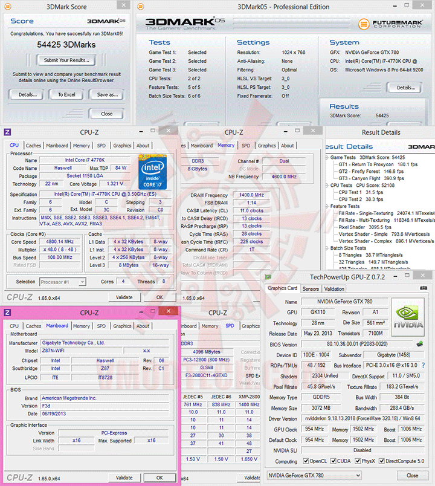
Task: Click the GPU-Z screenshot camera icon
Action: [x=424, y=288]
